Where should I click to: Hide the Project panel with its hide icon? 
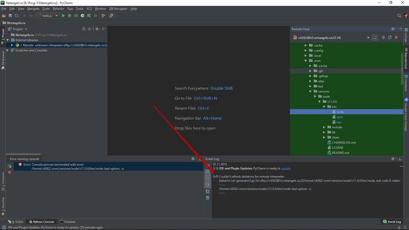pos(104,29)
